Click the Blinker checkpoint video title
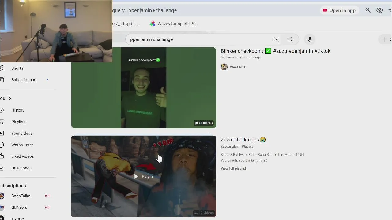Screen dimensions: 392x220 point(275,51)
